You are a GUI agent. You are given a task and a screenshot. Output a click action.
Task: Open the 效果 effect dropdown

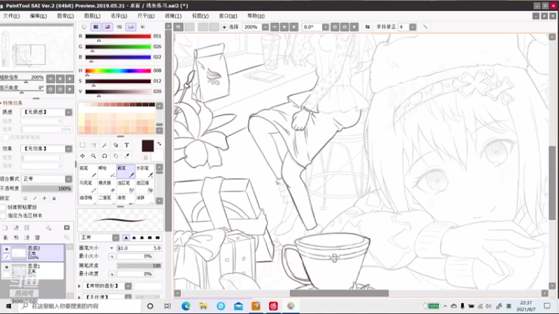68,149
